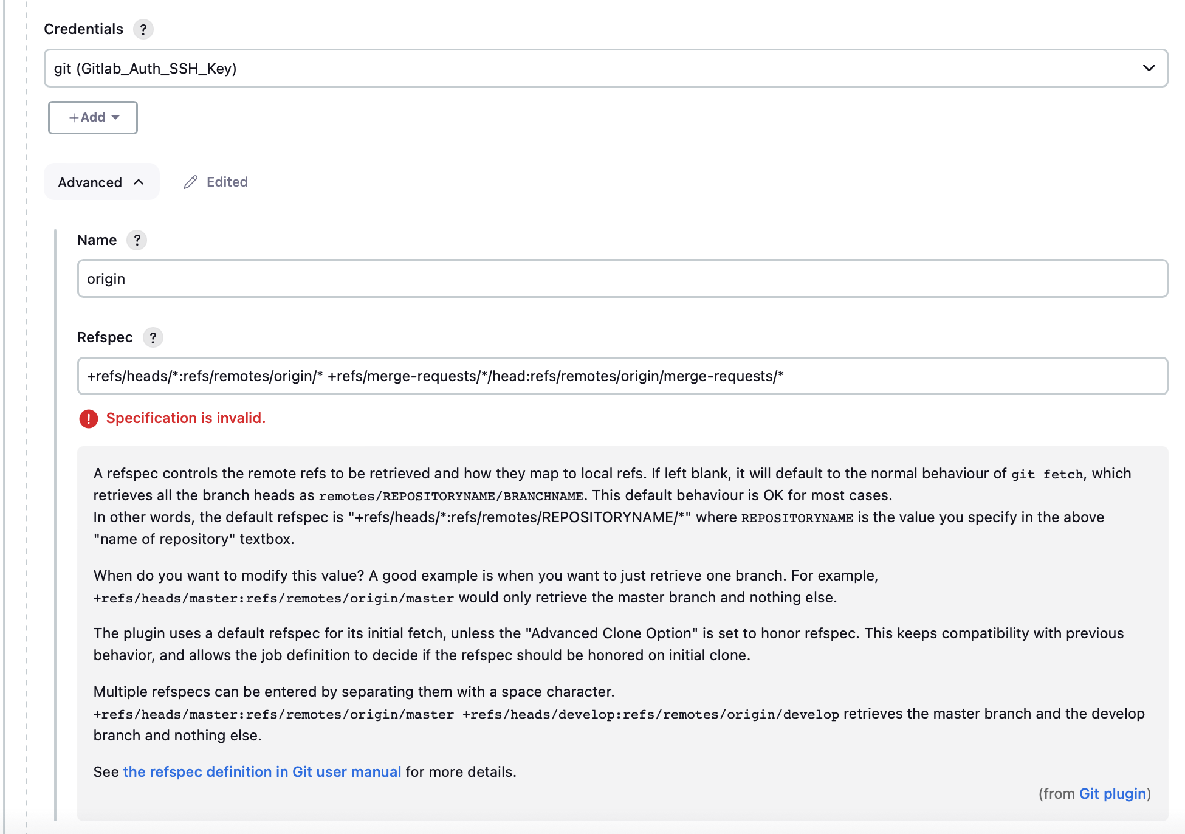Viewport: 1185px width, 834px height.
Task: Click the Edited label
Action: point(227,182)
